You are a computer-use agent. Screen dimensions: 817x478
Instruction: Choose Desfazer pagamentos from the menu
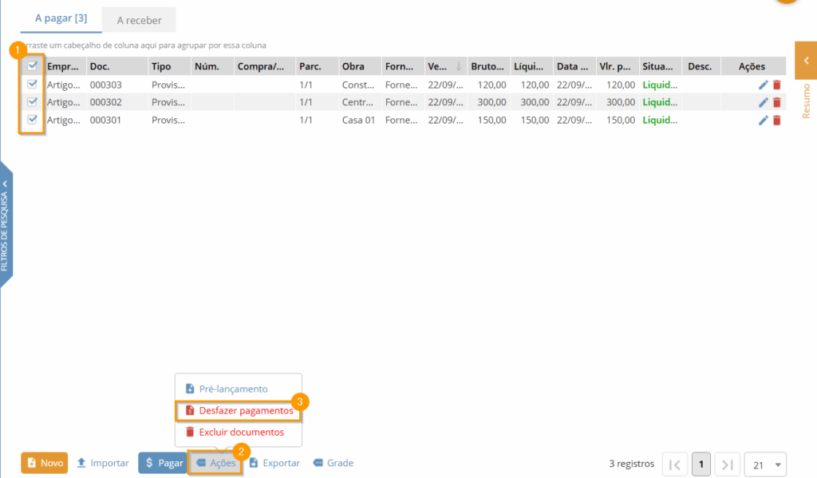tap(238, 410)
